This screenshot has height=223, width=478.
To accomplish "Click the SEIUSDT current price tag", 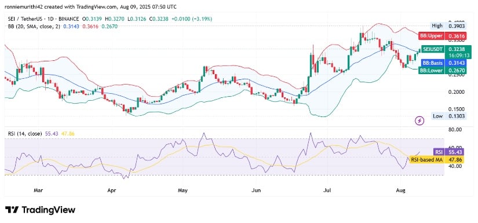I will [446, 52].
